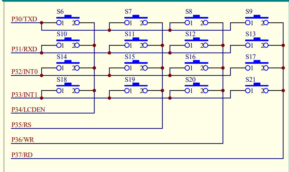The height and width of the screenshot is (172, 289).
Task: Select the S17 pushbutton switch symbol
Action: (257, 65)
